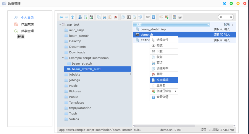Switch view mode with colored grid icon

[174, 17]
